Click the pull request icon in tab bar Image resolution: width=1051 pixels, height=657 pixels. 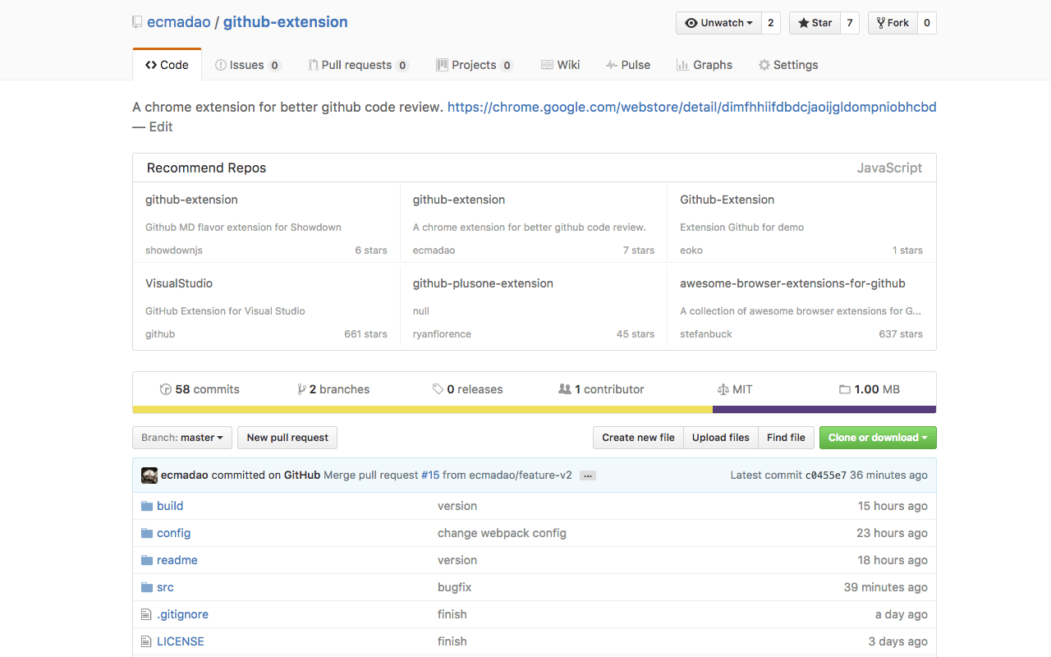[313, 65]
